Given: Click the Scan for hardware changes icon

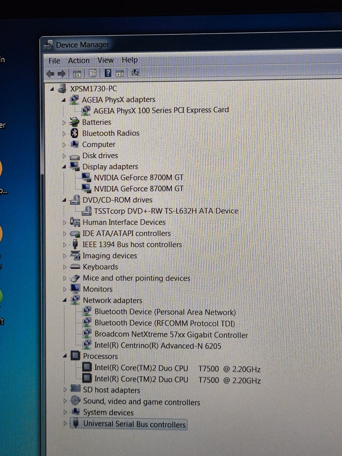Looking at the screenshot, I should tap(135, 73).
